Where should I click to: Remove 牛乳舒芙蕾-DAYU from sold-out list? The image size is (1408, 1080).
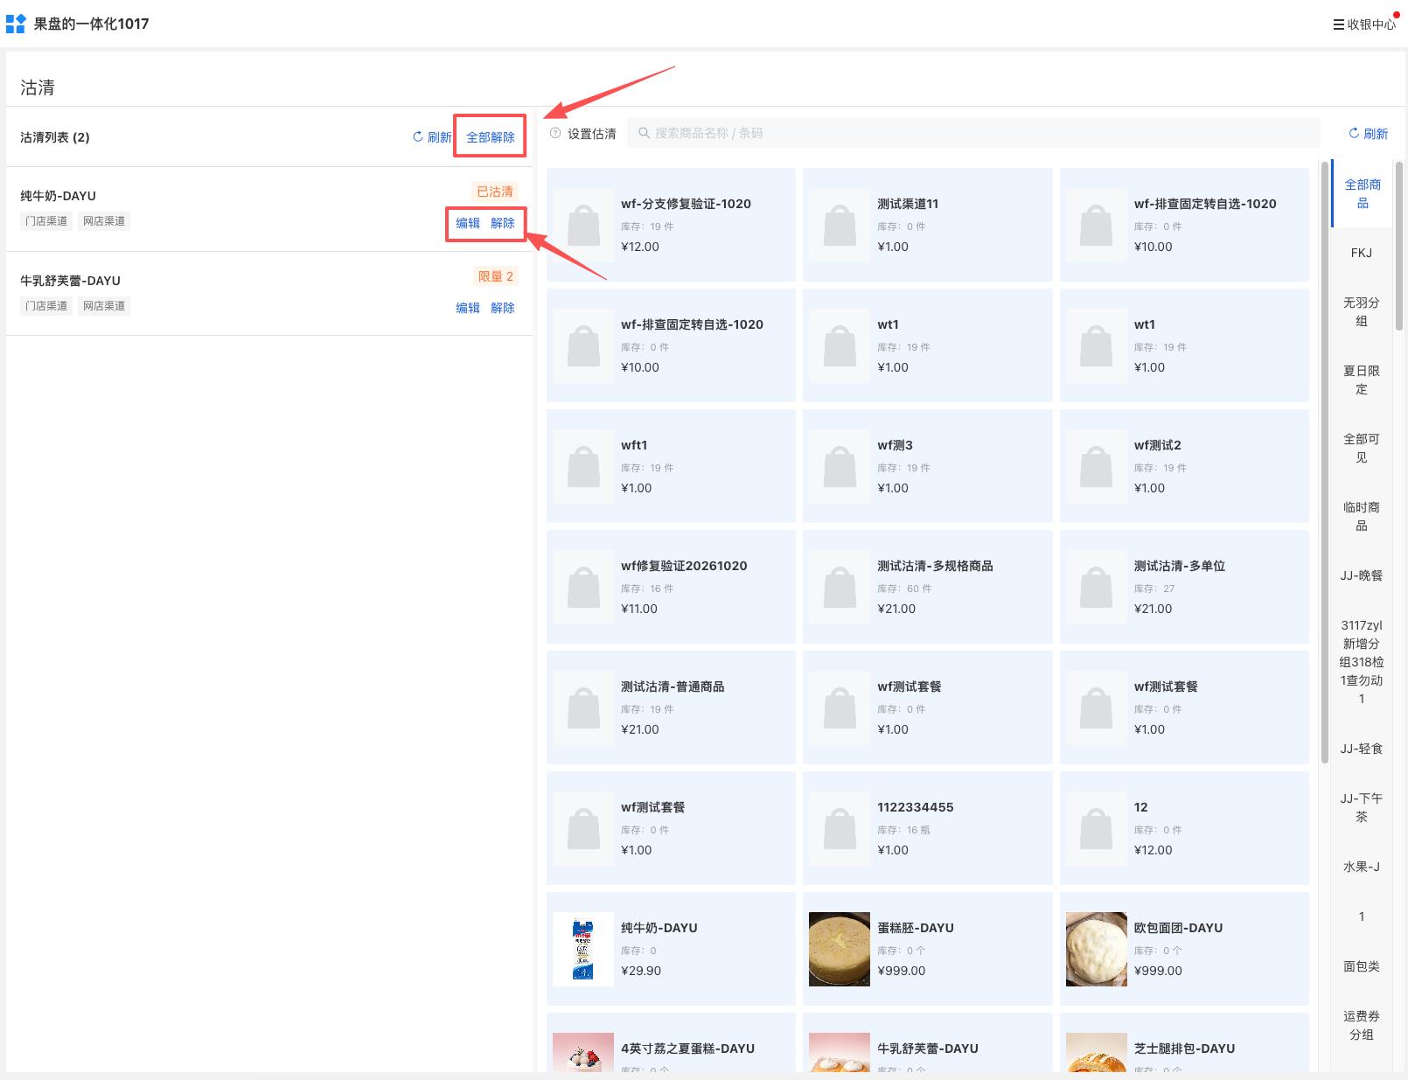point(503,308)
